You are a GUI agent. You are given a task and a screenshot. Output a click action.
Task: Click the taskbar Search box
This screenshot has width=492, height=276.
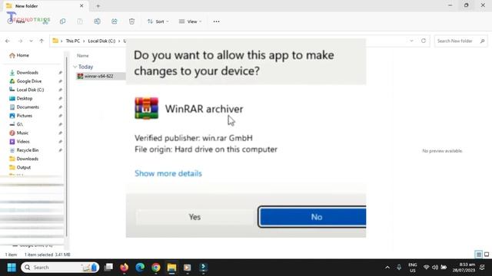tap(60, 268)
